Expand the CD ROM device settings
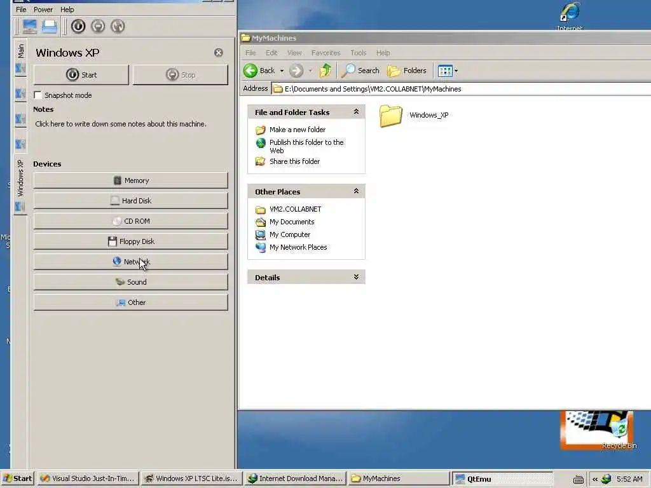The height and width of the screenshot is (488, 651). (131, 221)
